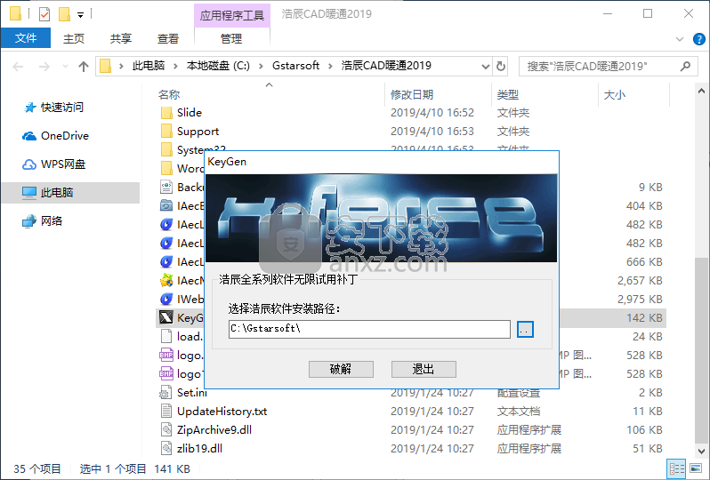Click the folder icon in the title bar
The image size is (710, 480).
[x=15, y=14]
